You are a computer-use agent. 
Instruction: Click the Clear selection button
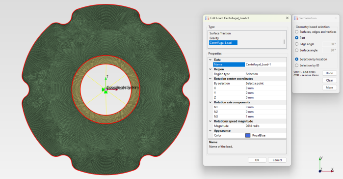[x=329, y=81]
